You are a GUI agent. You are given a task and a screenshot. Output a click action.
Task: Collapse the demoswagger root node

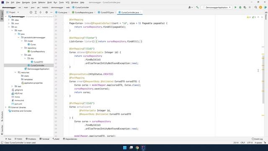point(6,16)
